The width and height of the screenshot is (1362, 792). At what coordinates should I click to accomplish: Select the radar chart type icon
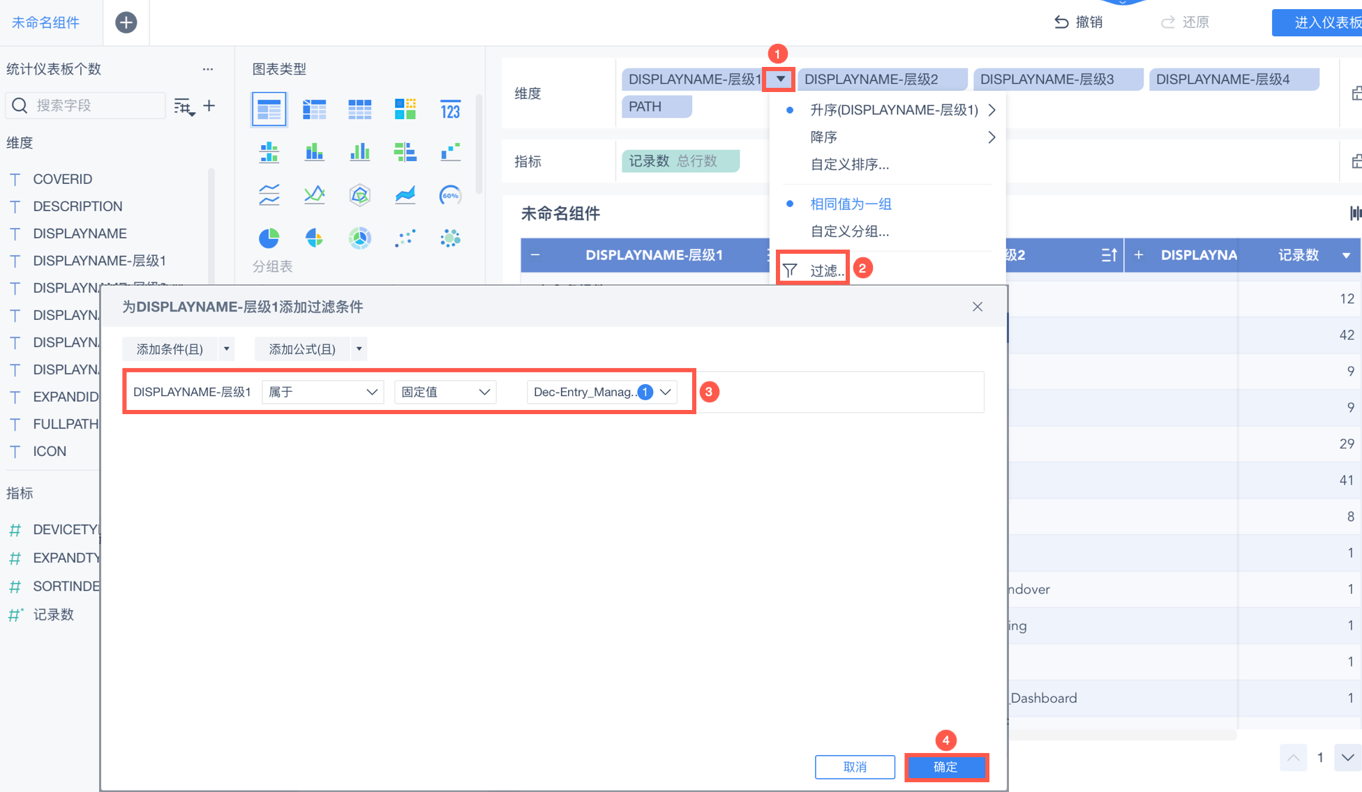359,195
